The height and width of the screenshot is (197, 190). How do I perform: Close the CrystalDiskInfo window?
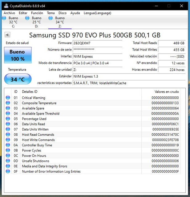click(x=181, y=6)
